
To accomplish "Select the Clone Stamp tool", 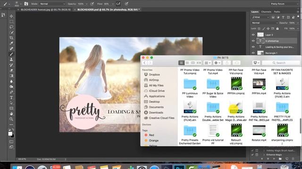I will coord(11,60).
